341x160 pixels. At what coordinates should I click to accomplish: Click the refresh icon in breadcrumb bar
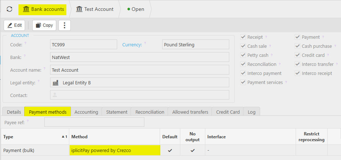pos(9,9)
